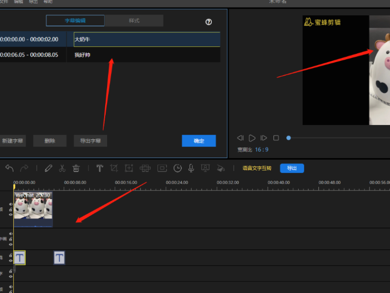Click the 导出字幕 button
The height and width of the screenshot is (293, 390).
click(90, 141)
